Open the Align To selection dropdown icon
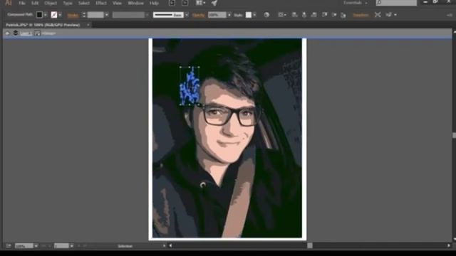Screen dimensions: 456x256 tap(282, 15)
